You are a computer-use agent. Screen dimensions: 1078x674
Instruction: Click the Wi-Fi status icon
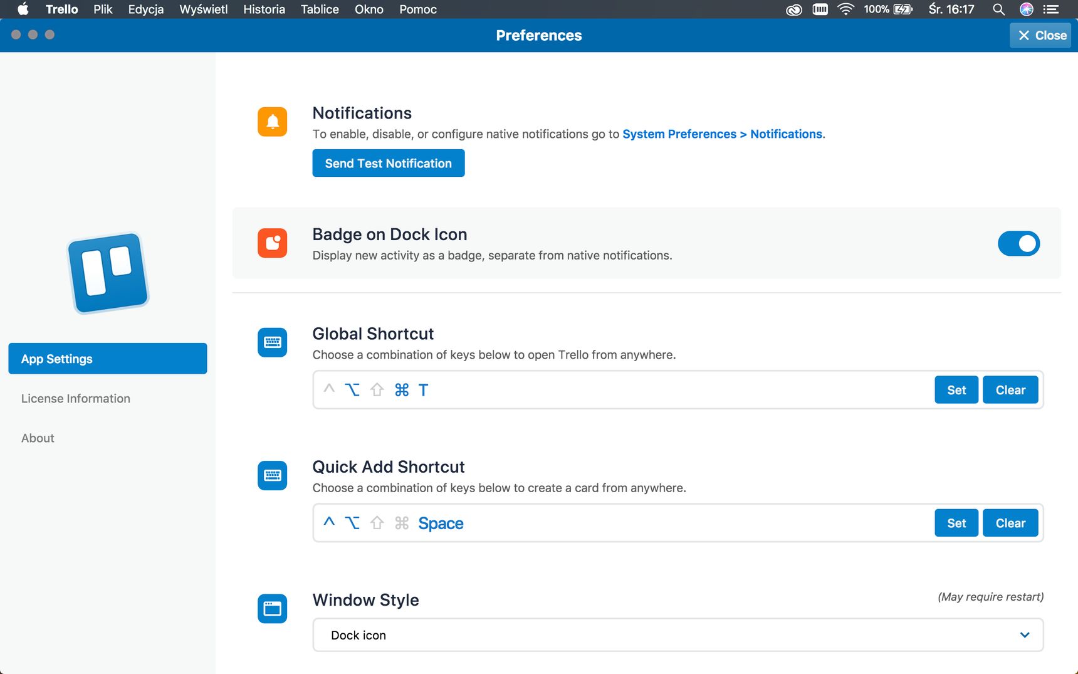pos(845,9)
